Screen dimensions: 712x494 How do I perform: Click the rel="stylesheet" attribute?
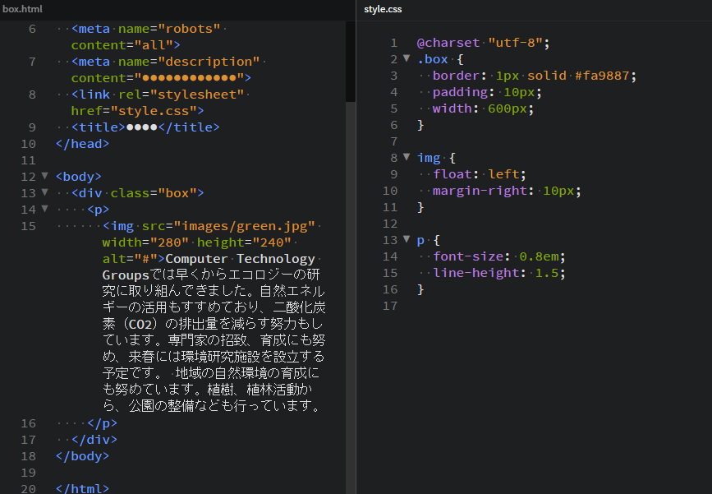tap(181, 95)
